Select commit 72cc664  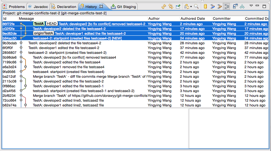pos(135,100)
